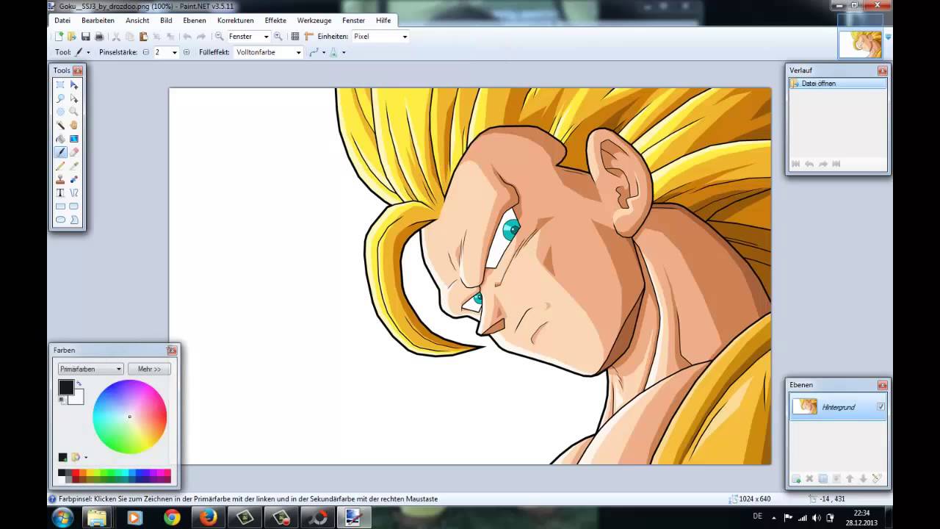Image resolution: width=940 pixels, height=529 pixels.
Task: Select the Zoom magnifier tool
Action: point(73,112)
